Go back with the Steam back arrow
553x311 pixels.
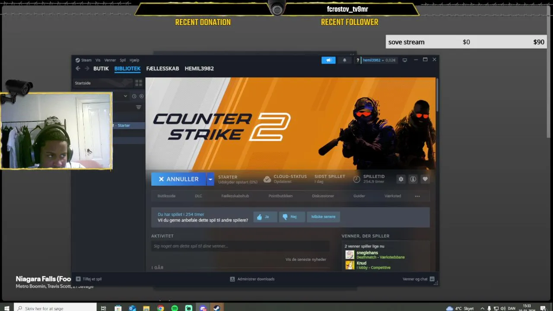(x=78, y=68)
